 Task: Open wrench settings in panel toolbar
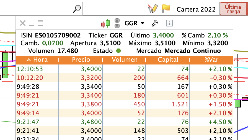(x=155, y=23)
